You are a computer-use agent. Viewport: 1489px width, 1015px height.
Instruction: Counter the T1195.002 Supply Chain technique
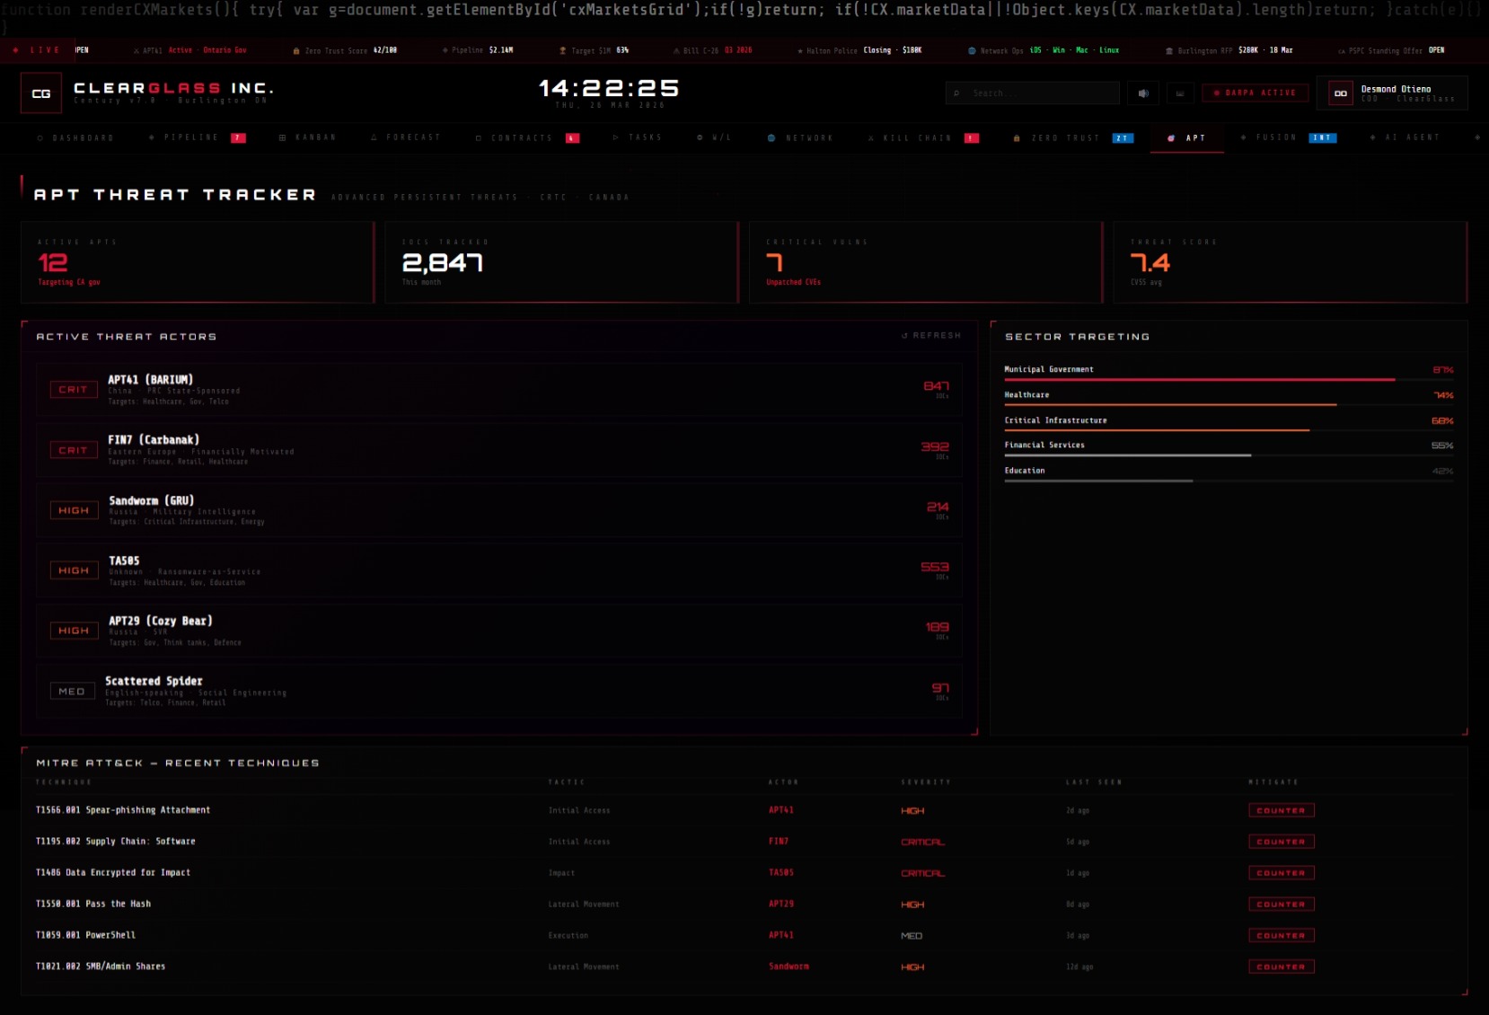coord(1282,842)
